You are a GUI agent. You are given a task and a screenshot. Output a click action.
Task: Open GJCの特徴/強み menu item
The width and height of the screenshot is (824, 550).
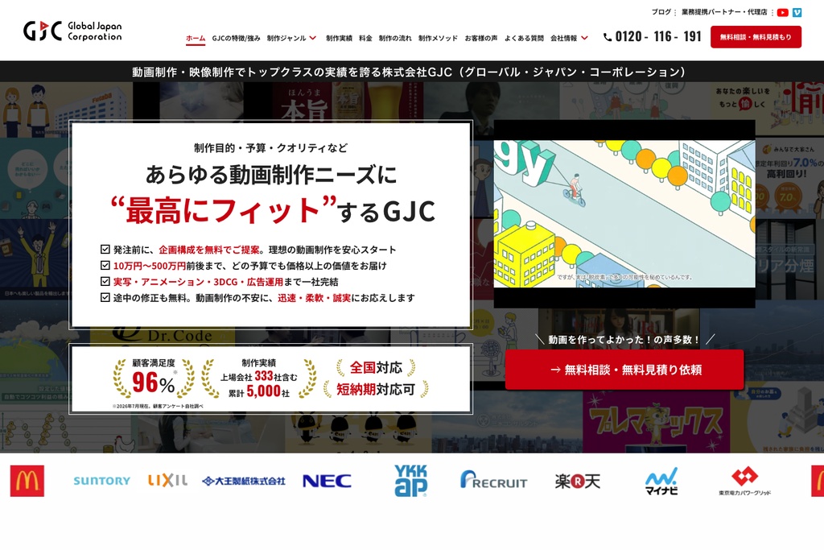pos(236,38)
